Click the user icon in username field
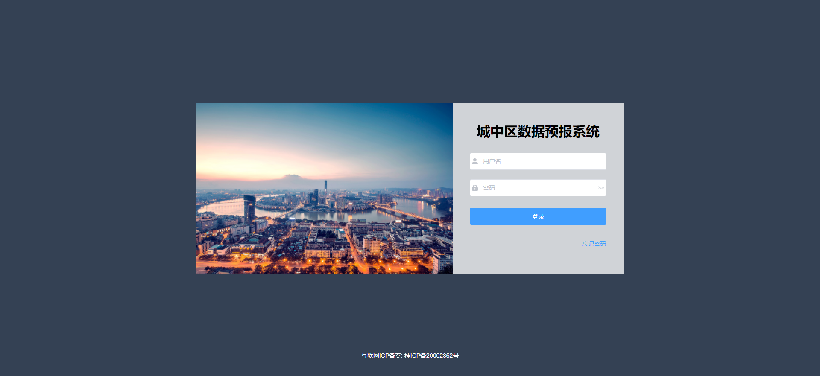This screenshot has width=820, height=376. (x=475, y=161)
